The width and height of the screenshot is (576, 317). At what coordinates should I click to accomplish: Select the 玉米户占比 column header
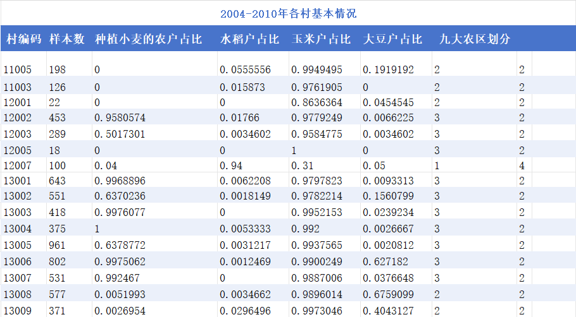[x=322, y=39]
